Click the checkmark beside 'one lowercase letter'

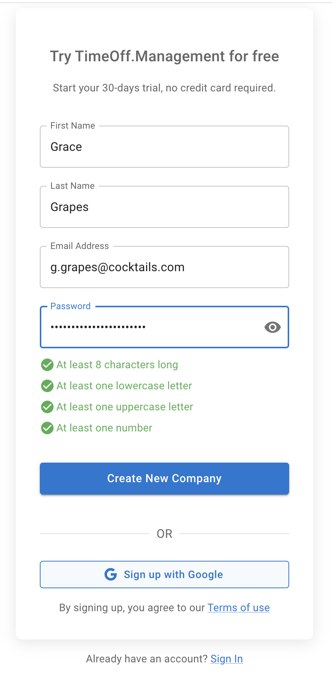[47, 386]
